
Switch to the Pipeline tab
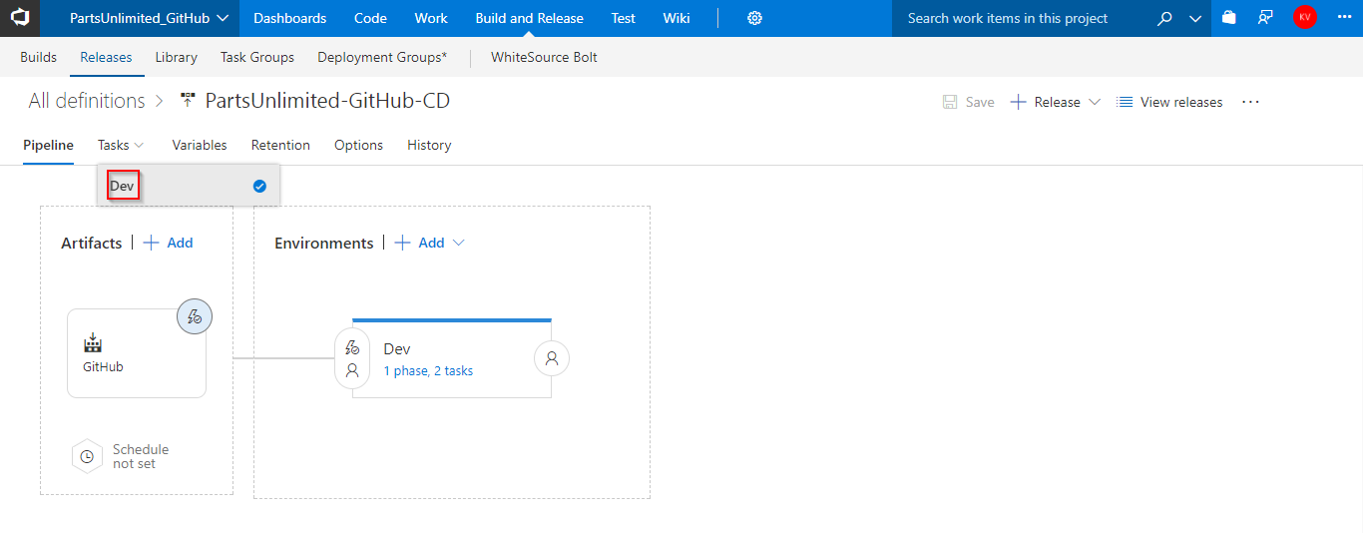(48, 145)
